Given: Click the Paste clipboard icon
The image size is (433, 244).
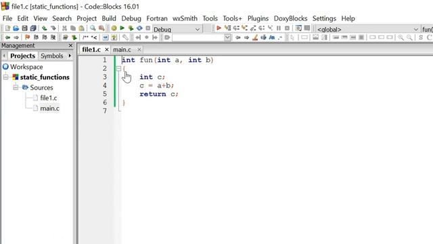Looking at the screenshot, I should point(81,28).
